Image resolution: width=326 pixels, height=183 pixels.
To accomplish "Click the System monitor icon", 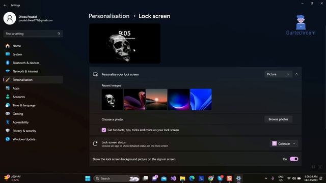I will (8, 54).
